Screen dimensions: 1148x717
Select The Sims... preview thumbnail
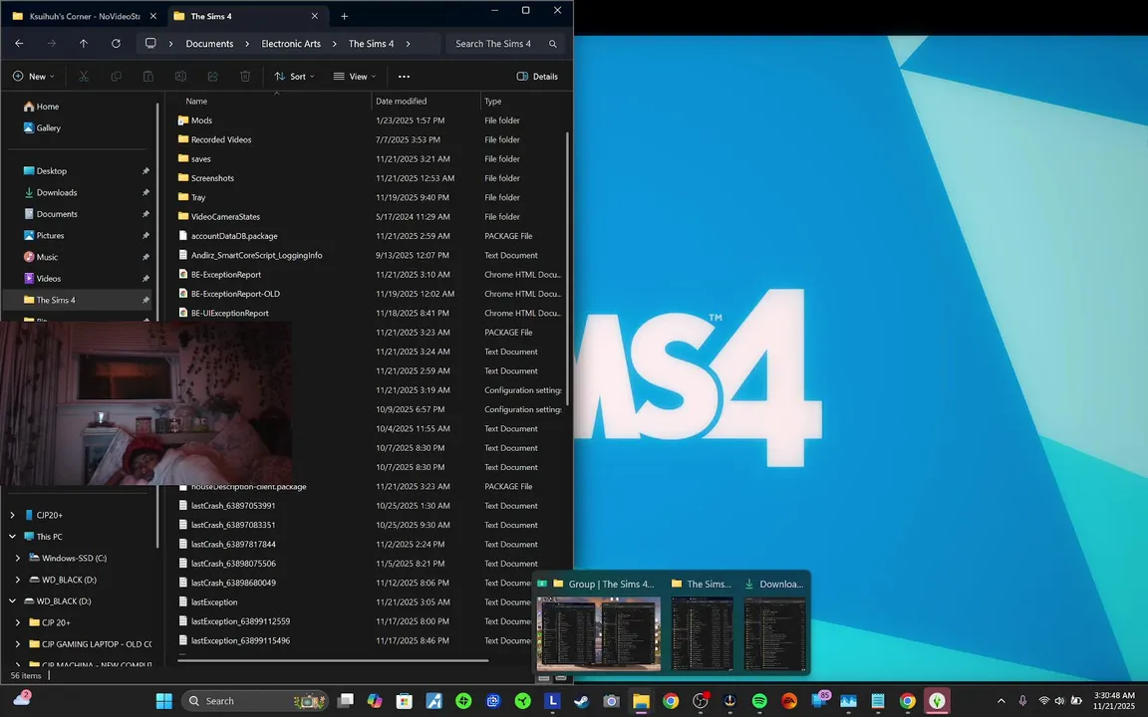click(x=703, y=633)
